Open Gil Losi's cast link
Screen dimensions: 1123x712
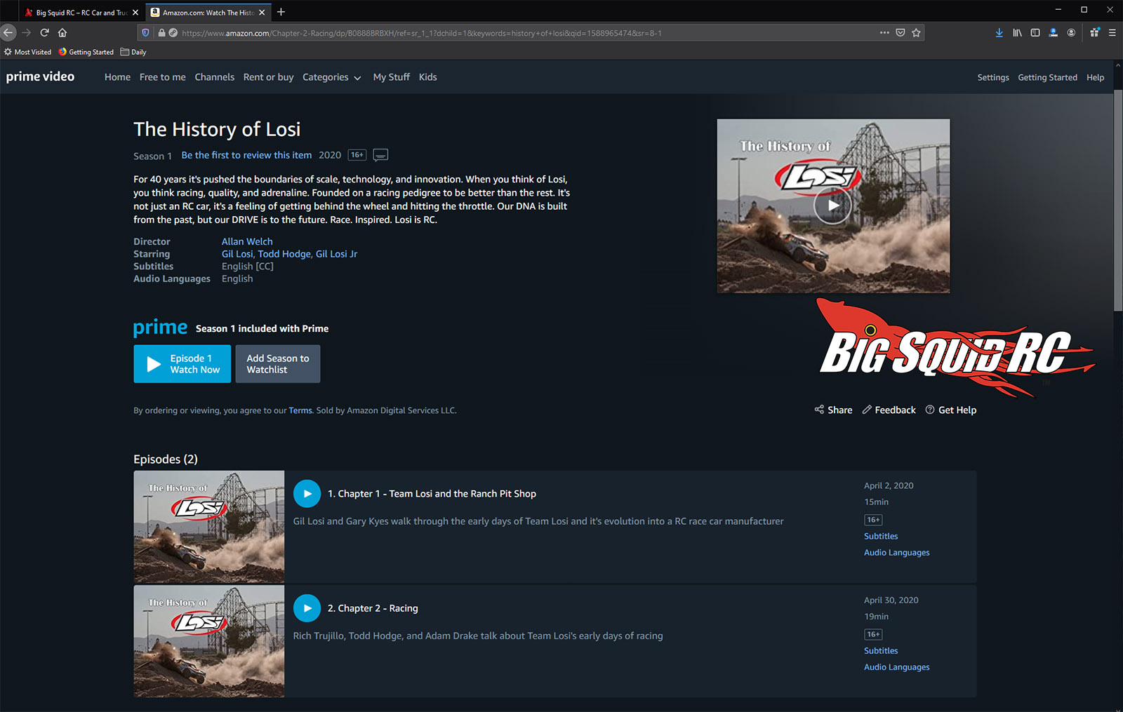pos(237,254)
